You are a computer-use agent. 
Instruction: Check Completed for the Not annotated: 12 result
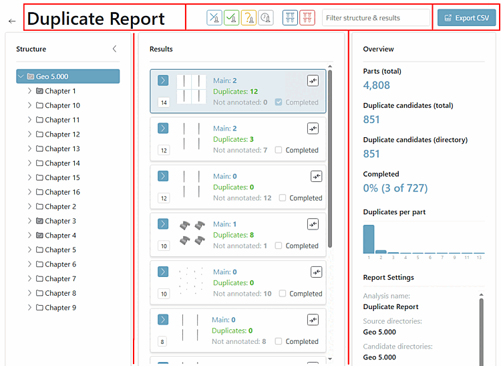pos(283,197)
